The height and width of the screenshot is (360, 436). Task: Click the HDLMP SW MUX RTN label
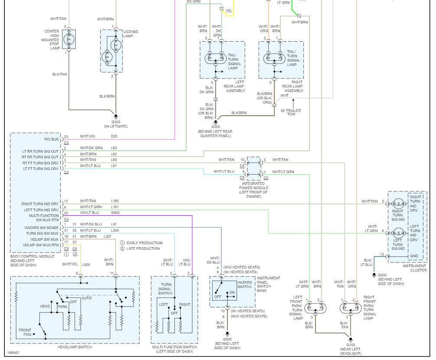[x=41, y=245]
